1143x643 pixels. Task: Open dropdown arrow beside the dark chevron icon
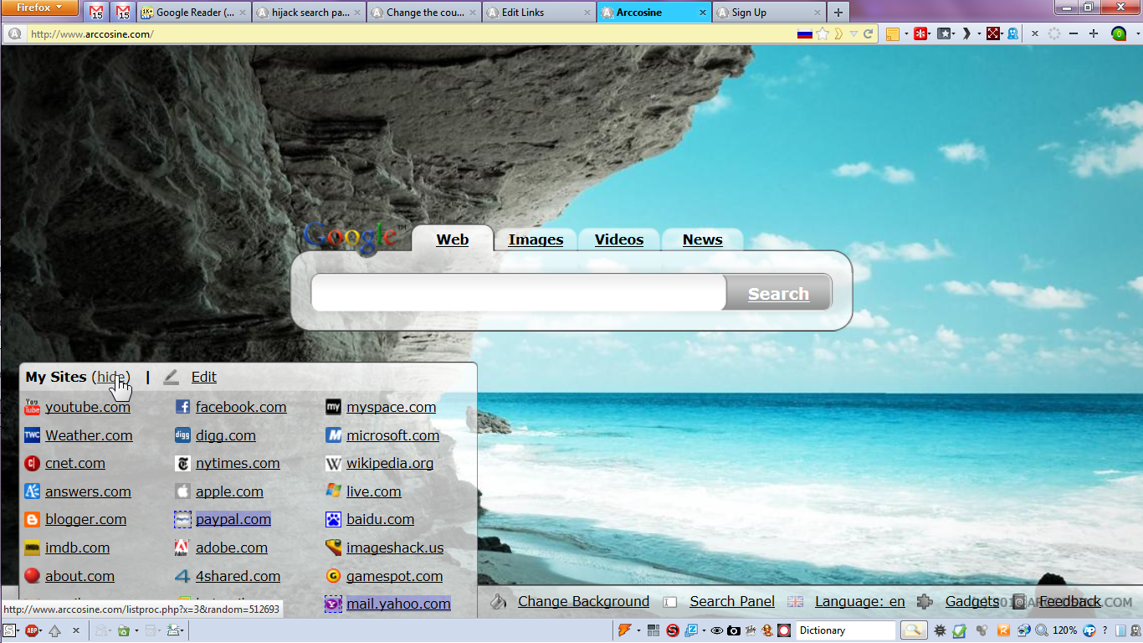pyautogui.click(x=979, y=34)
